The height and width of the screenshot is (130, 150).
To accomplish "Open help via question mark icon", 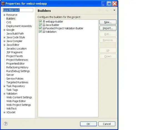I will pyautogui.click(x=6, y=124).
